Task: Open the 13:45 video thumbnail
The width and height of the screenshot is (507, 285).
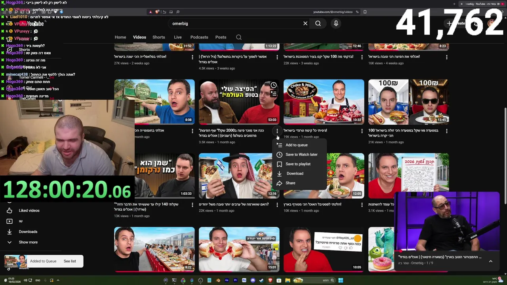Action: click(x=409, y=102)
